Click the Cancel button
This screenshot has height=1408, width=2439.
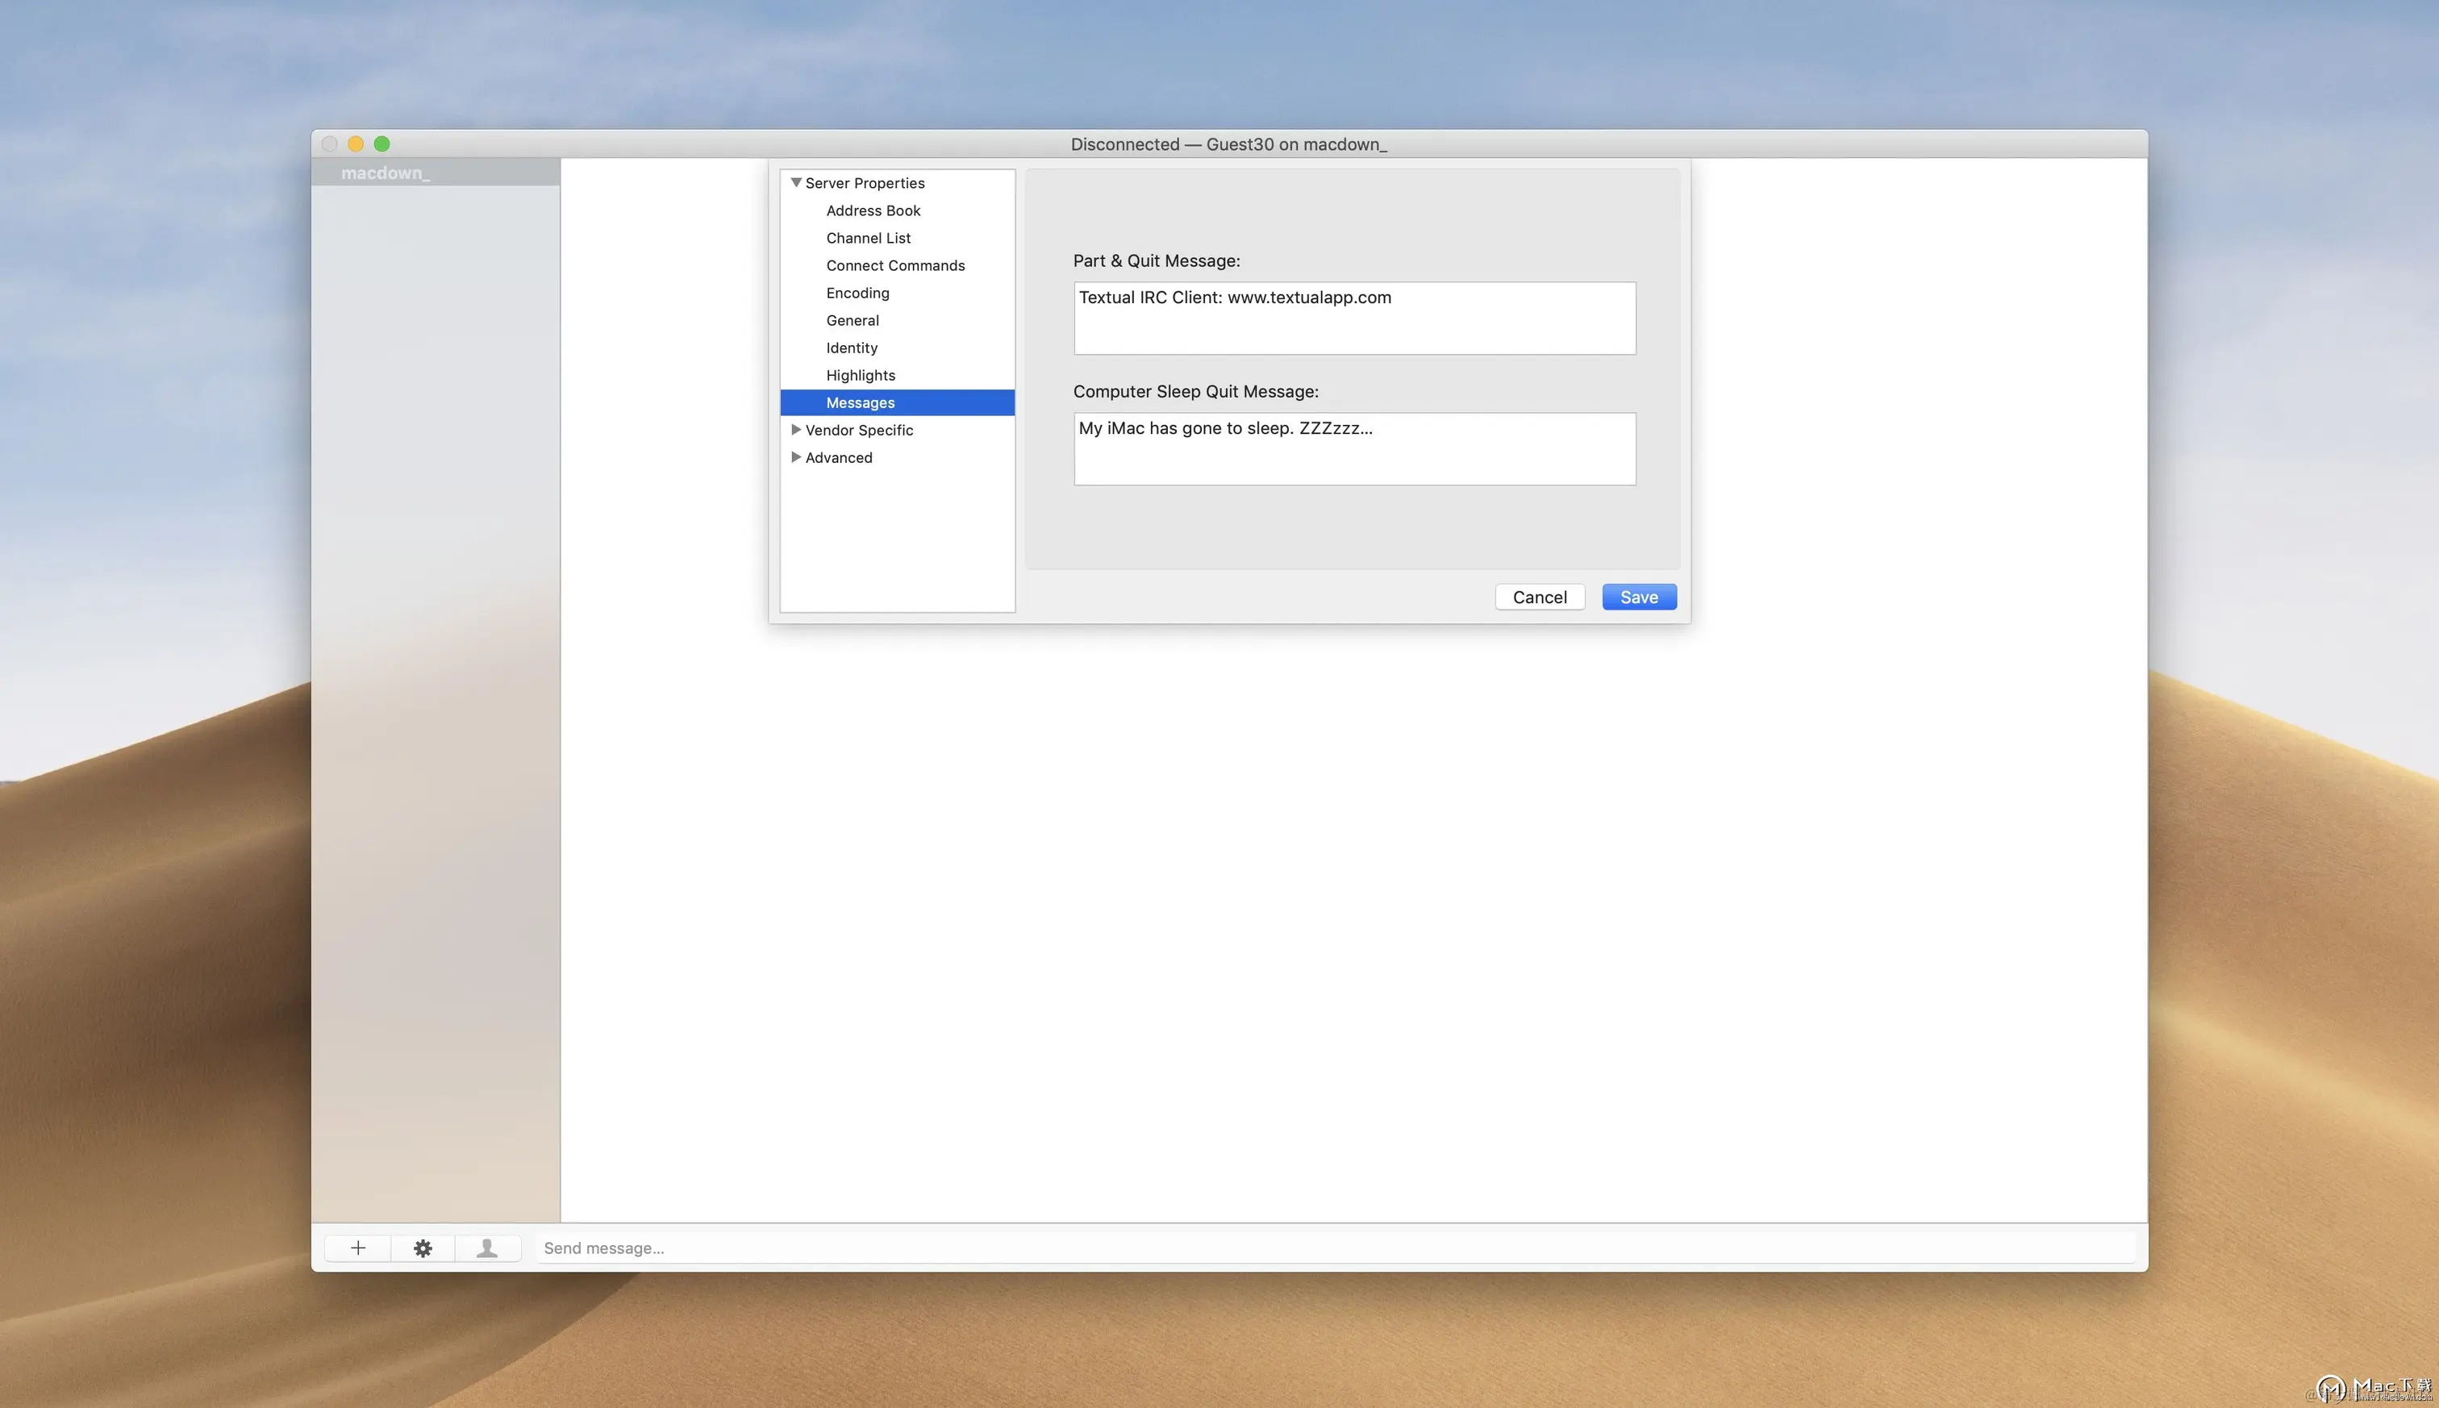(1540, 597)
